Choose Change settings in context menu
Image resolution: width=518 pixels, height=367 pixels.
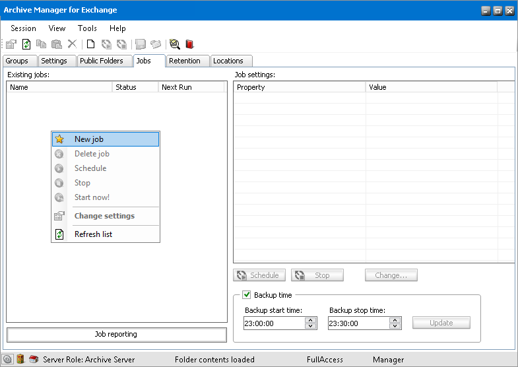106,216
